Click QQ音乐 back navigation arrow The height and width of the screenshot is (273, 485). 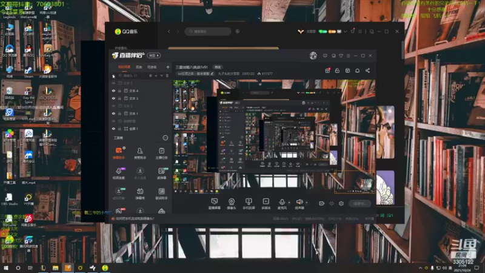[169, 32]
